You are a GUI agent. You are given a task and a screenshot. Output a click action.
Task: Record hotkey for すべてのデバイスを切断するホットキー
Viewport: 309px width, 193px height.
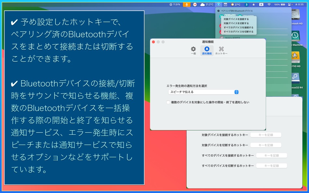point(271,166)
